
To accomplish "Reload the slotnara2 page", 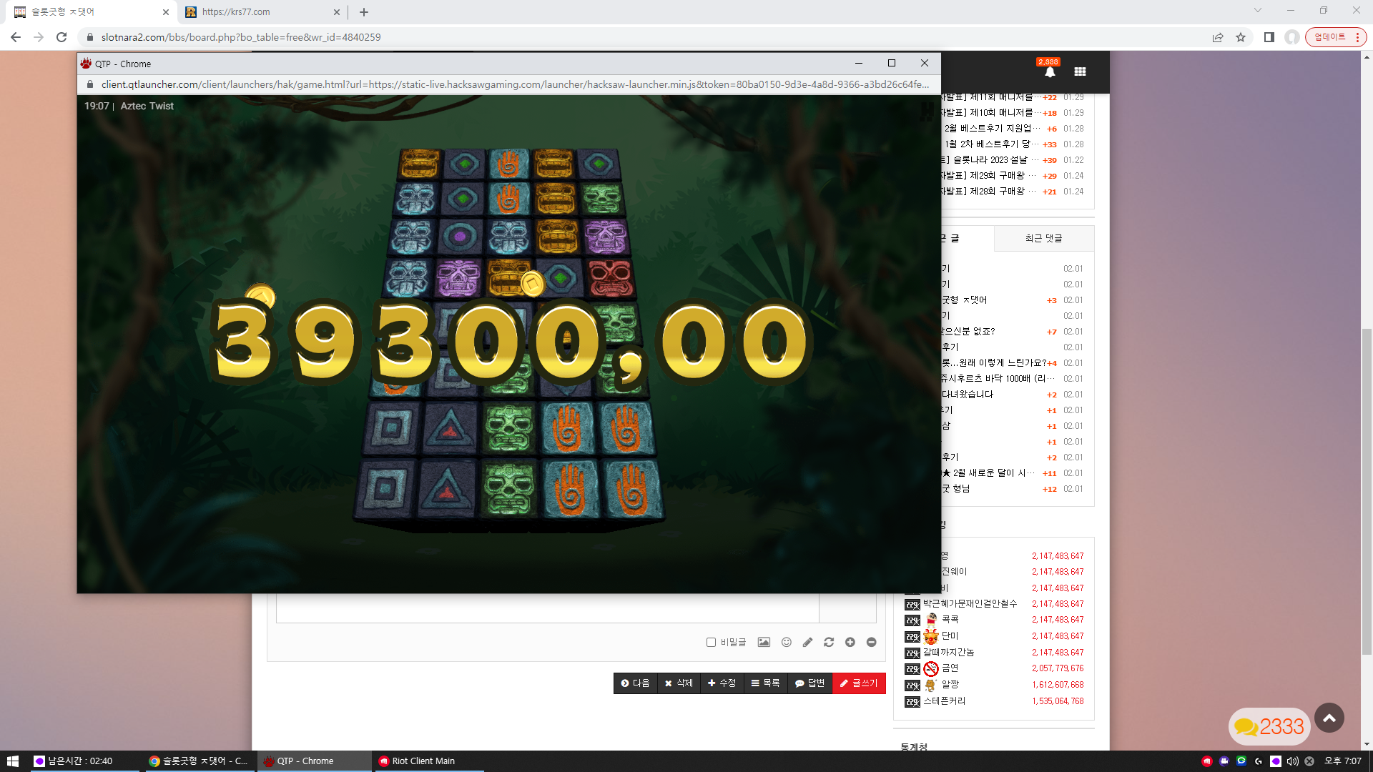I will point(61,37).
